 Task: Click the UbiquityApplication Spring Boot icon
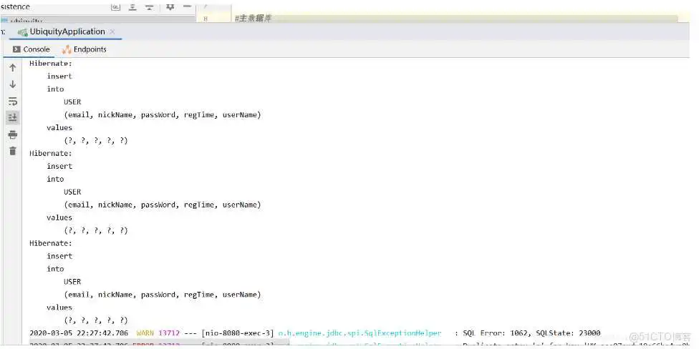(23, 32)
